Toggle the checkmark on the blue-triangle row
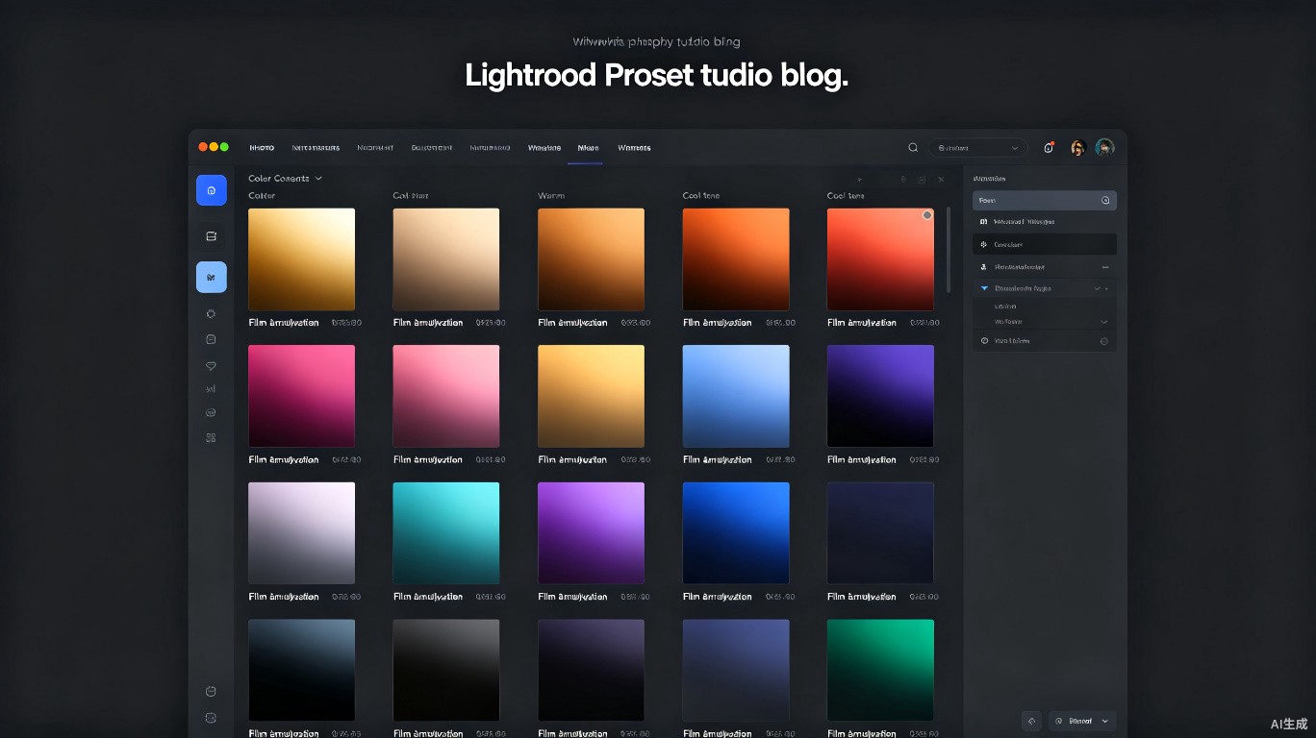 tap(1097, 288)
